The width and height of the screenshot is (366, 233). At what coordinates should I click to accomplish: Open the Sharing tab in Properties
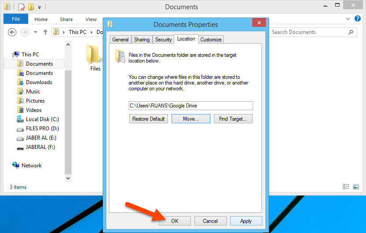142,40
